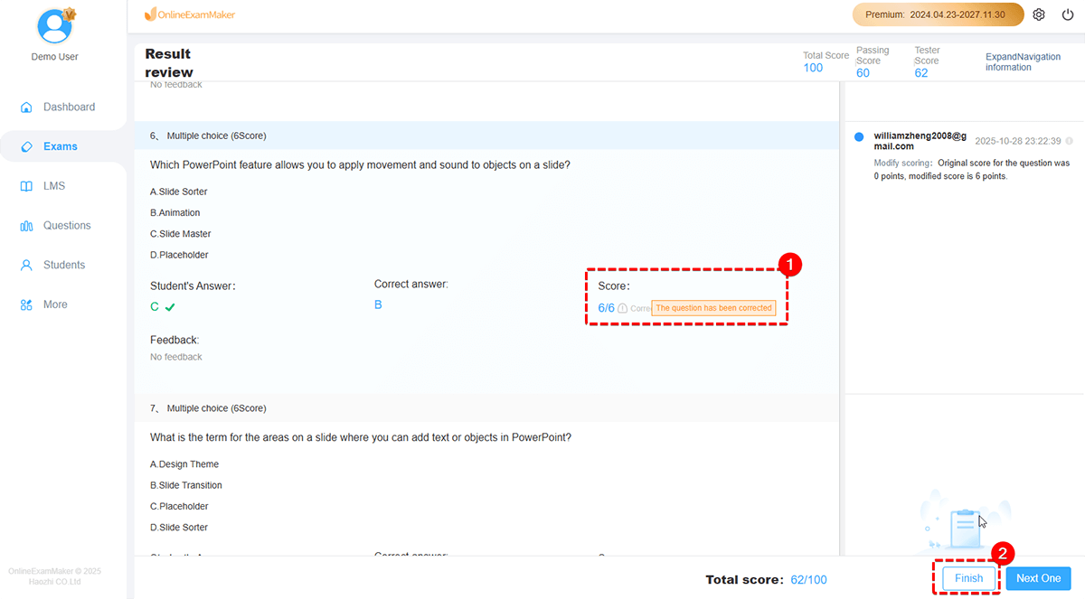Click the Demo User avatar
1085x599 pixels.
[55, 25]
